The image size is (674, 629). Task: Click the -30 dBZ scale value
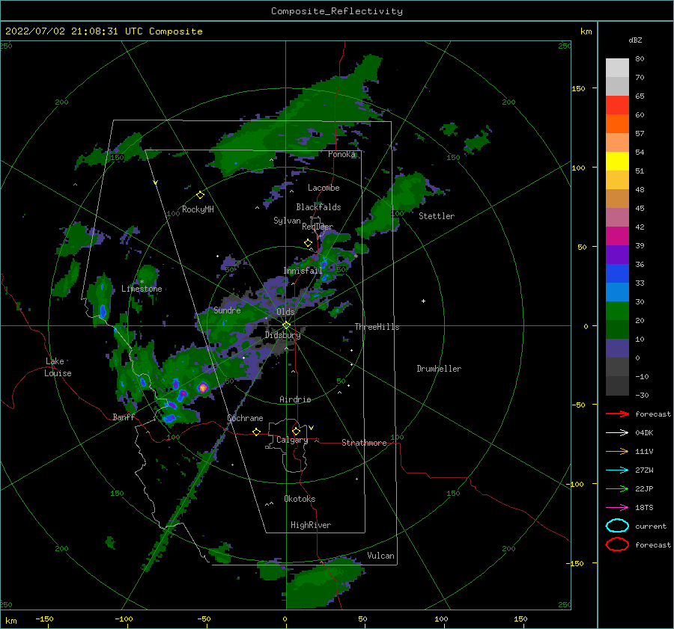coord(642,395)
